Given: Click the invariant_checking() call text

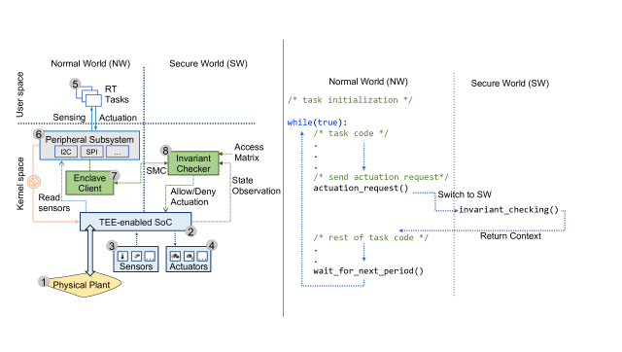Looking at the screenshot, I should (508, 209).
